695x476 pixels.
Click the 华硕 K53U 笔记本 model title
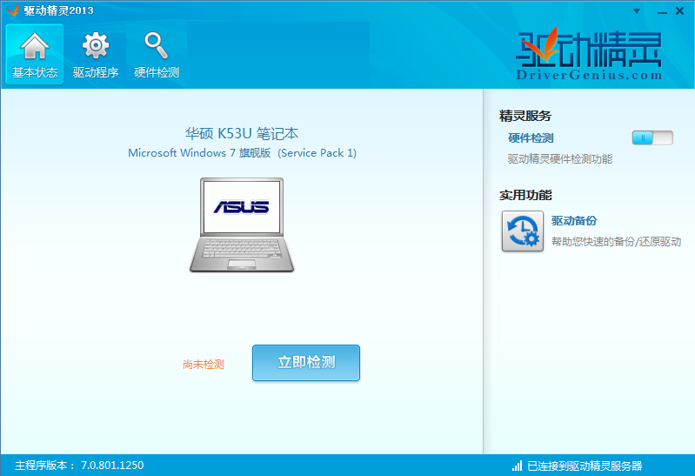point(242,133)
